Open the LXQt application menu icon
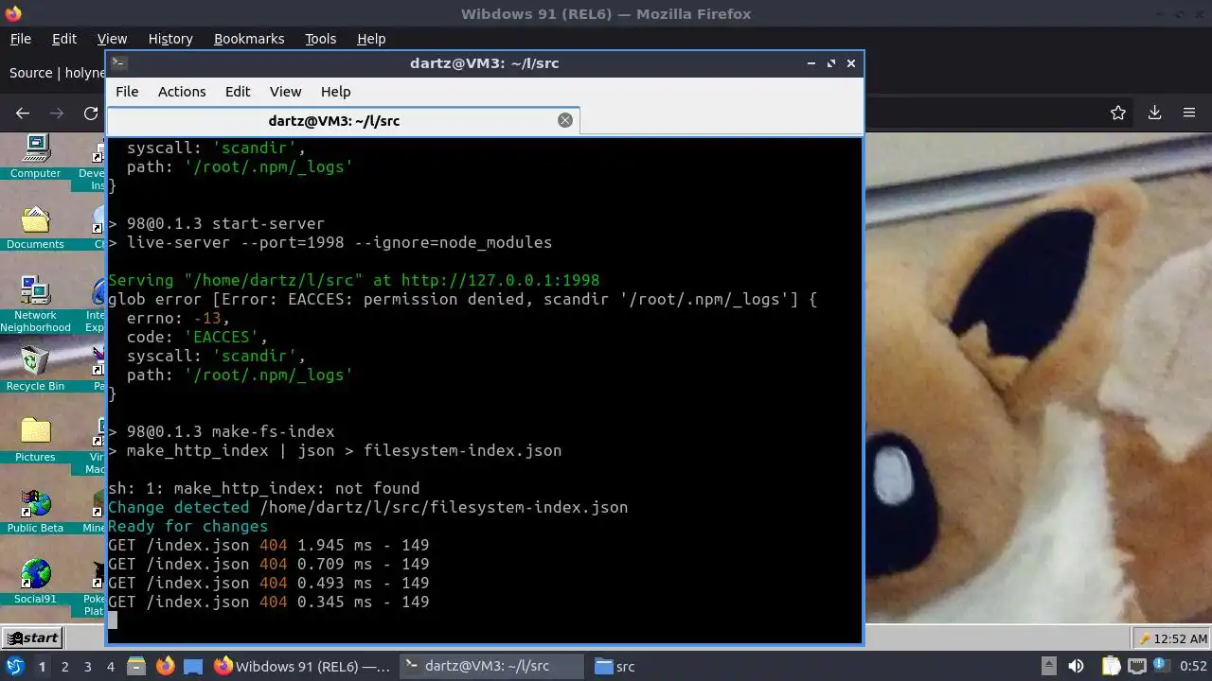Screen dimensions: 1212x681 tap(14, 666)
